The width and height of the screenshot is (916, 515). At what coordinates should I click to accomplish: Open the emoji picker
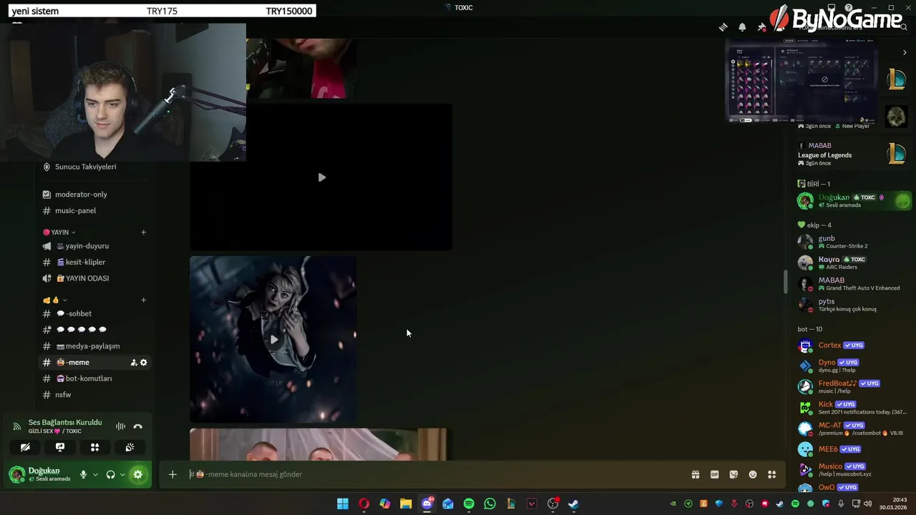(753, 474)
